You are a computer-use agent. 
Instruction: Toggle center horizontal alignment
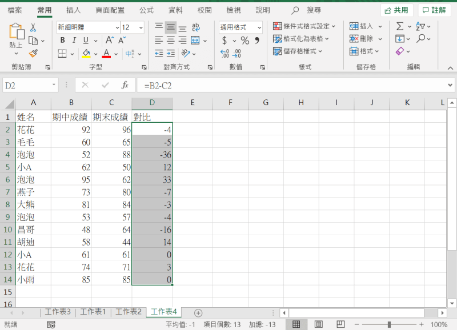pos(170,40)
